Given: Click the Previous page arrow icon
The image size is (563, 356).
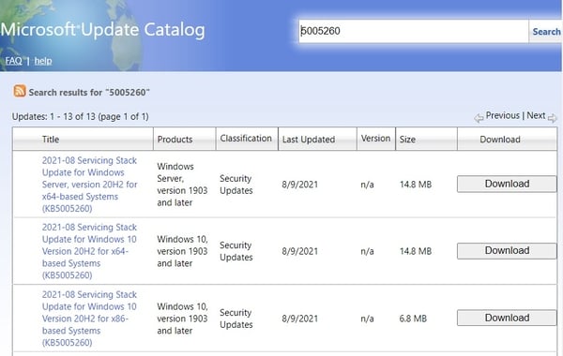Looking at the screenshot, I should pyautogui.click(x=479, y=118).
